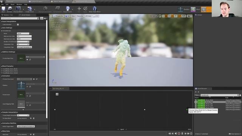Viewport: 242px width, 136px height.
Task: Click the LOD Auto button
Action: [x=88, y=16]
